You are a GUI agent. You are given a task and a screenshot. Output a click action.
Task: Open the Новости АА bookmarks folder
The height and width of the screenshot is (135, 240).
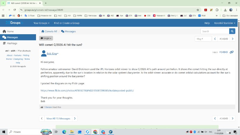coord(44,16)
